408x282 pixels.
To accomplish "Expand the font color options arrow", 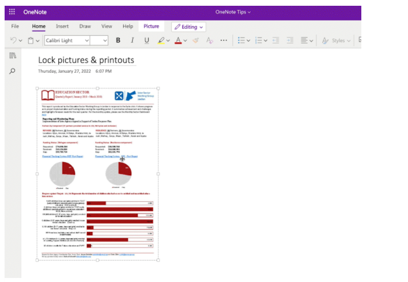I will (185, 40).
